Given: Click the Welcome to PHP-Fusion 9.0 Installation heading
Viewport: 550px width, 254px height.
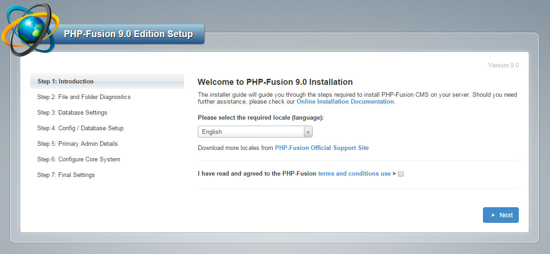Looking at the screenshot, I should tap(275, 82).
